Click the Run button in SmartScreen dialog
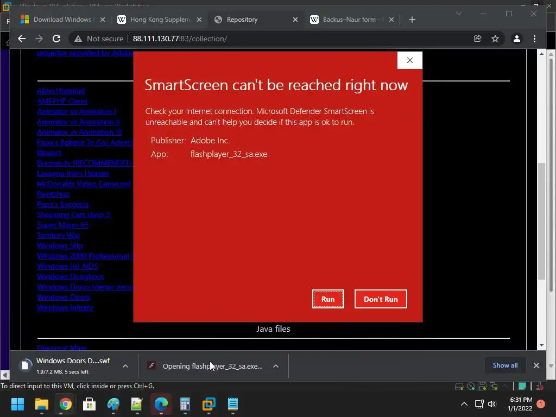The height and width of the screenshot is (417, 556). [x=328, y=299]
